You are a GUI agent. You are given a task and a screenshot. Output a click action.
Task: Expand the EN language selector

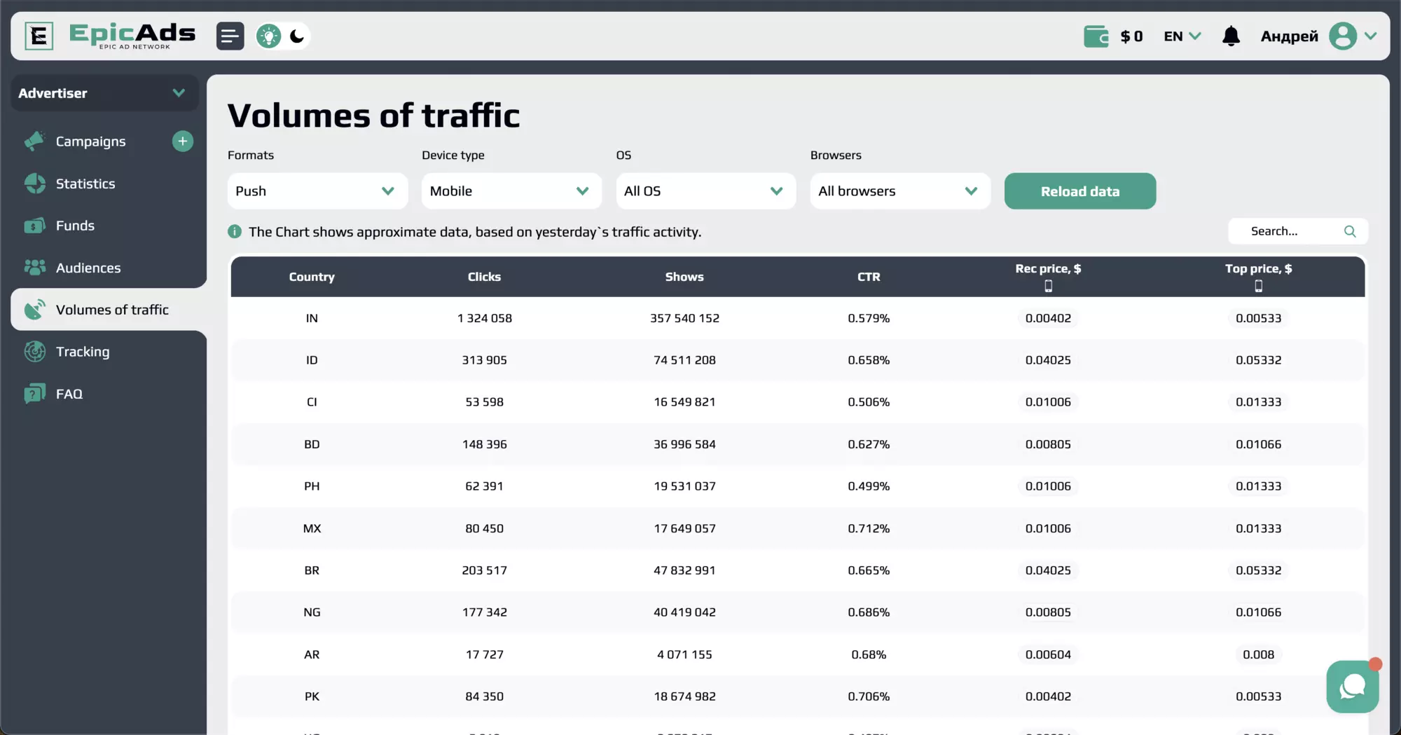(x=1182, y=36)
